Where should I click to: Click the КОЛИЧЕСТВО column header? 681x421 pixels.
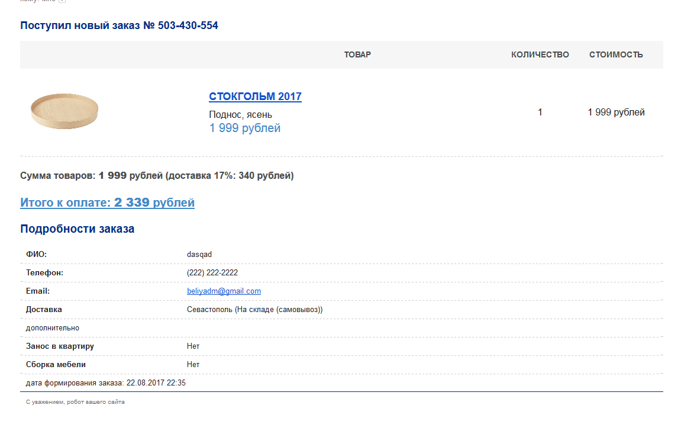click(540, 54)
